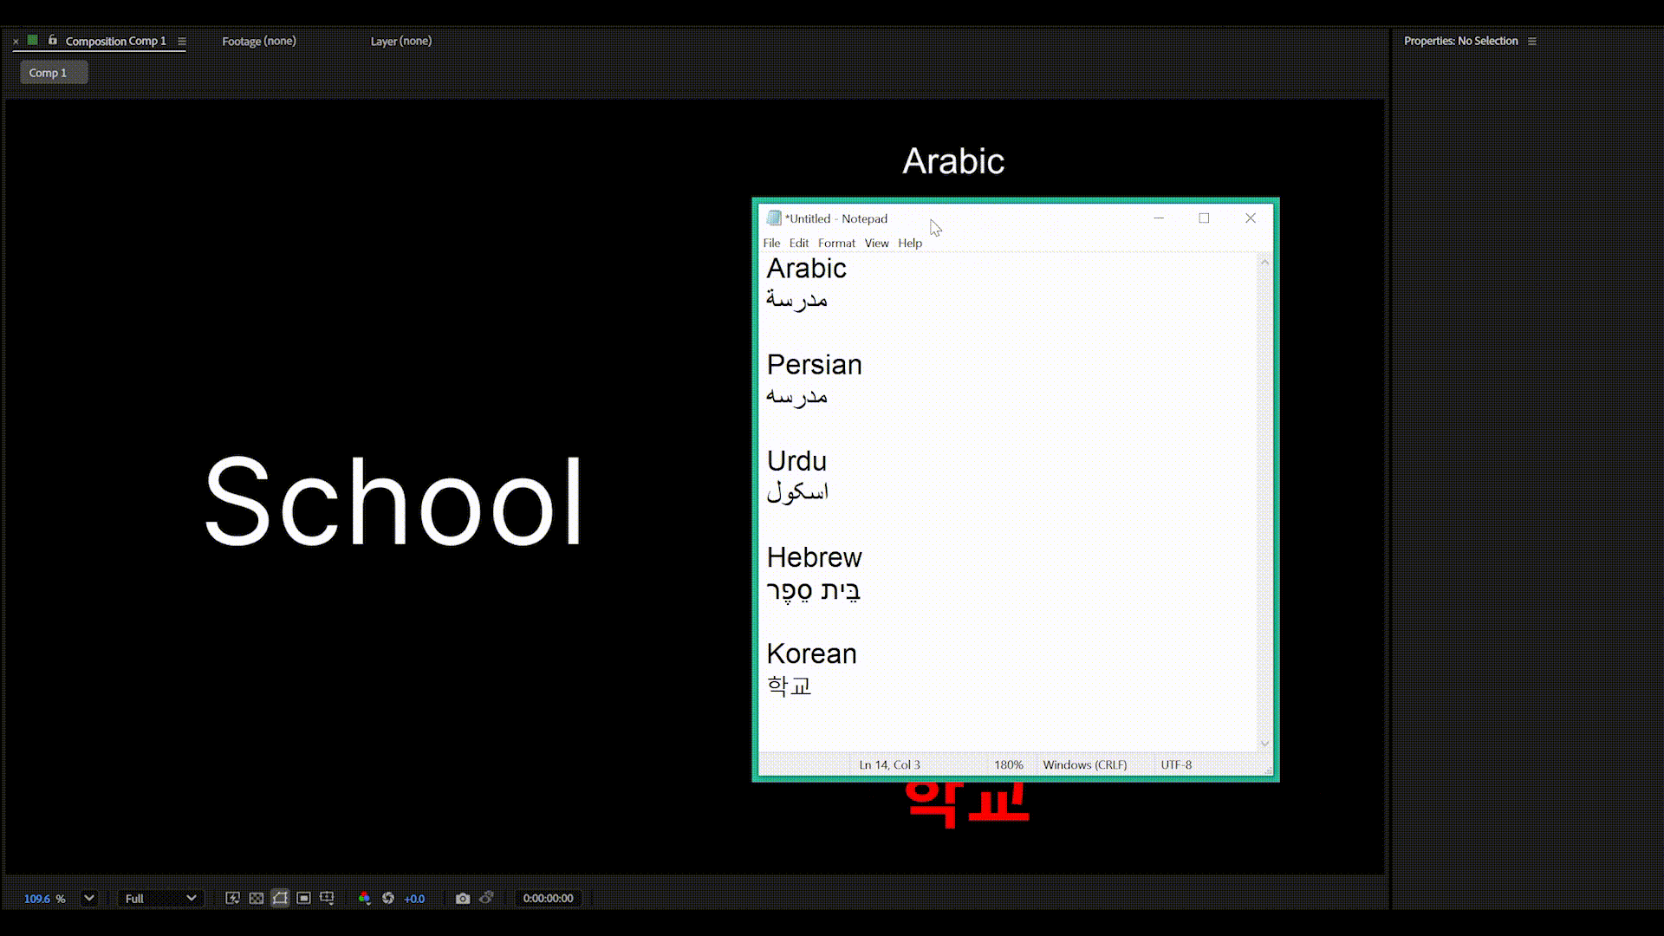Take snapshot with camera icon
Screen dimensions: 1664x936
(463, 899)
